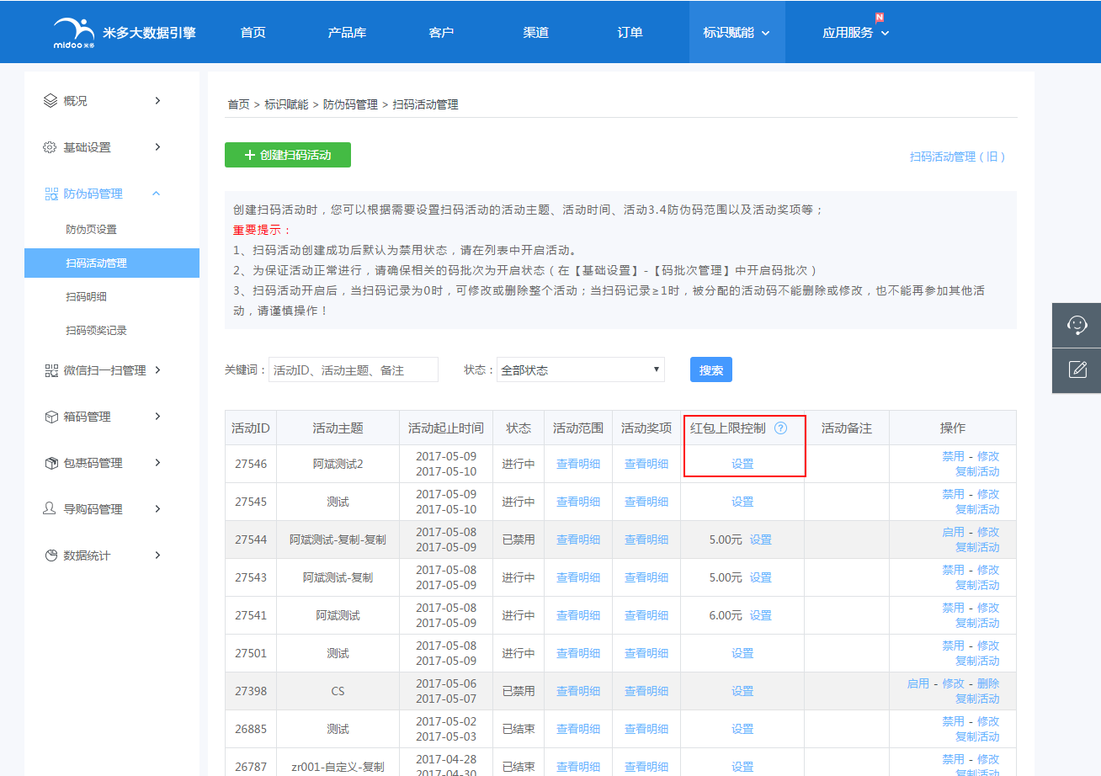Expand the 箱码管理 chevron
Screen dimensions: 1101x776
pyautogui.click(x=157, y=417)
